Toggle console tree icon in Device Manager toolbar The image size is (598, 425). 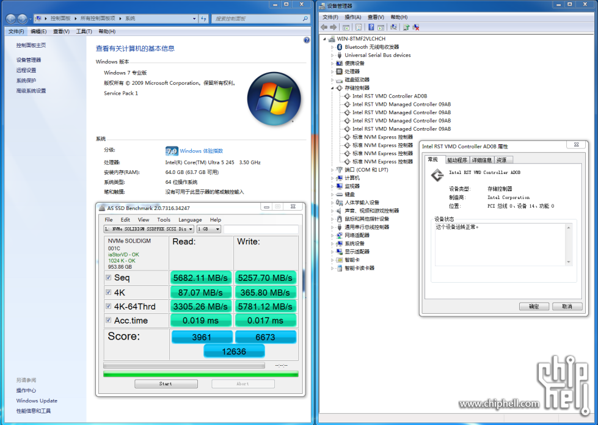pos(346,27)
